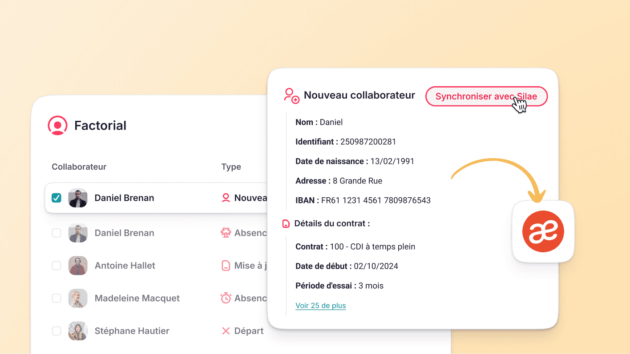Viewport: 630px width, 354px height.
Task: Click the Type column header
Action: [x=231, y=167]
